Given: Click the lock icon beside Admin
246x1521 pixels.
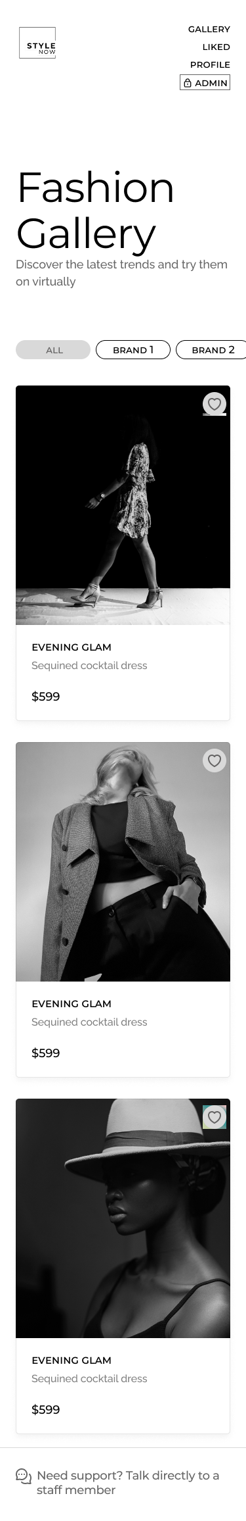Looking at the screenshot, I should coord(188,83).
